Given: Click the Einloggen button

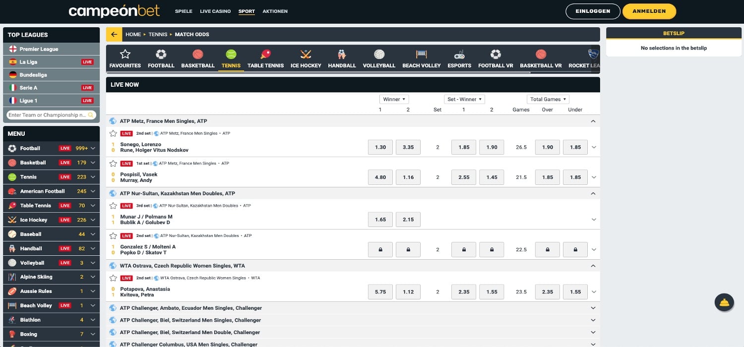Looking at the screenshot, I should [593, 11].
